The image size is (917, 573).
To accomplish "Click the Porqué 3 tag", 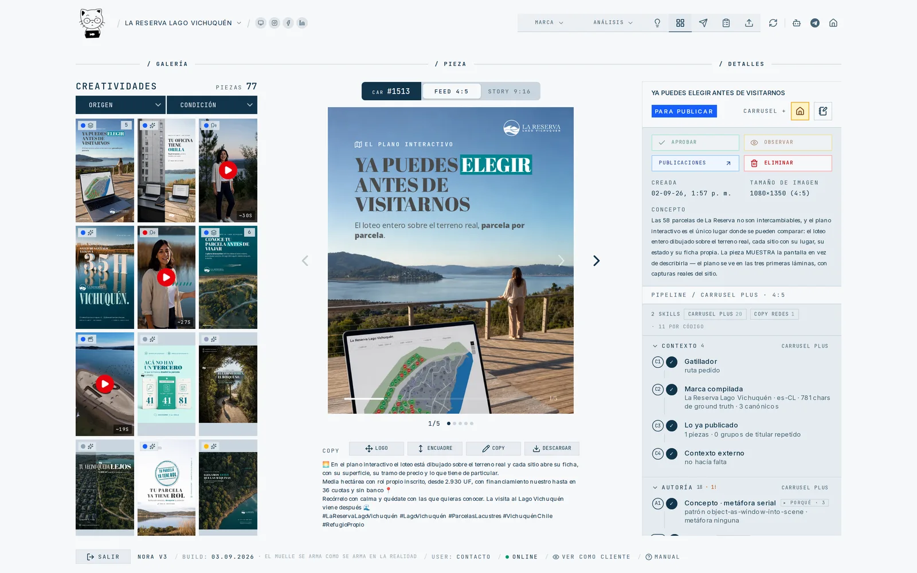I will [x=805, y=503].
